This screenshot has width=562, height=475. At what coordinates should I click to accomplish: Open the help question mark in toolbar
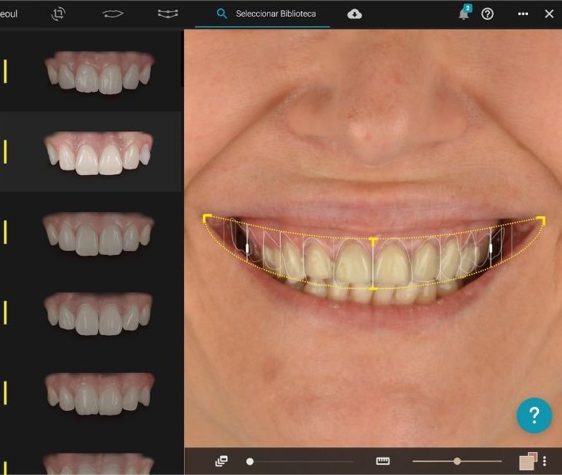tap(487, 14)
